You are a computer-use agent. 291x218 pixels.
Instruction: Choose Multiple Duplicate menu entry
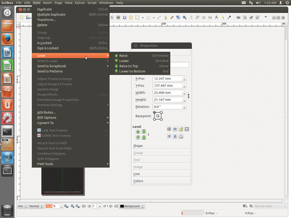(x=71, y=15)
